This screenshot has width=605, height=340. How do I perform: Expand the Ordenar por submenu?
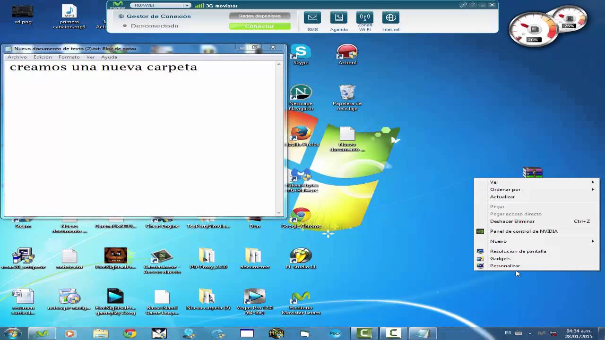click(x=537, y=189)
